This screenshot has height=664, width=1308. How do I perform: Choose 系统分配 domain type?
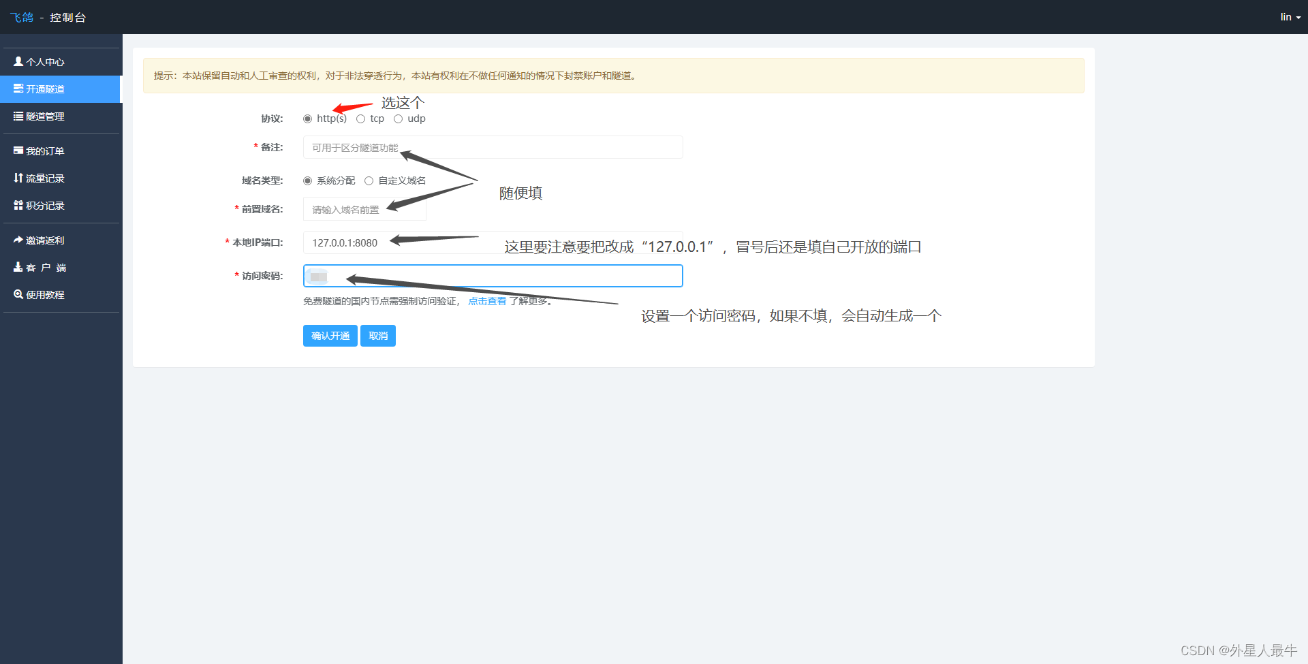click(x=307, y=181)
